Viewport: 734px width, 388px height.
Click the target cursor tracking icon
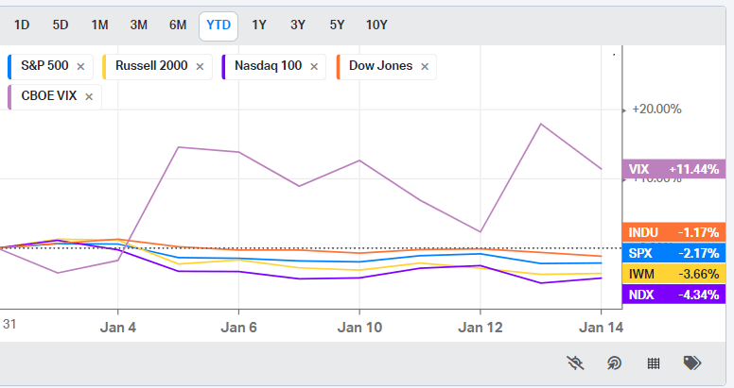tap(613, 363)
